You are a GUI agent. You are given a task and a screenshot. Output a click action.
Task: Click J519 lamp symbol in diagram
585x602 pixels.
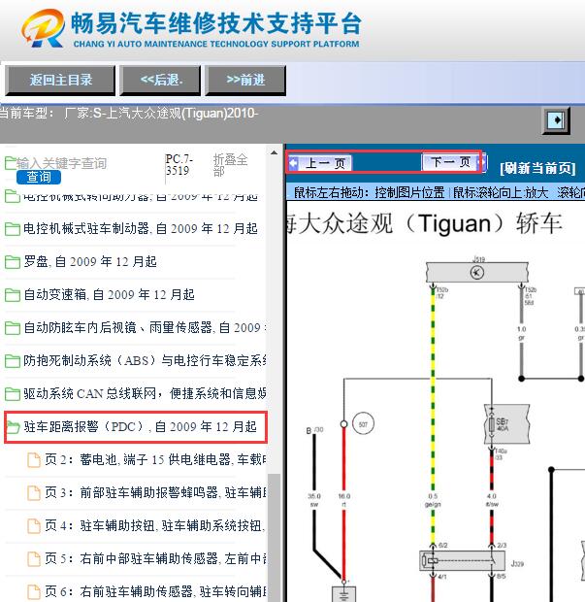point(476,273)
